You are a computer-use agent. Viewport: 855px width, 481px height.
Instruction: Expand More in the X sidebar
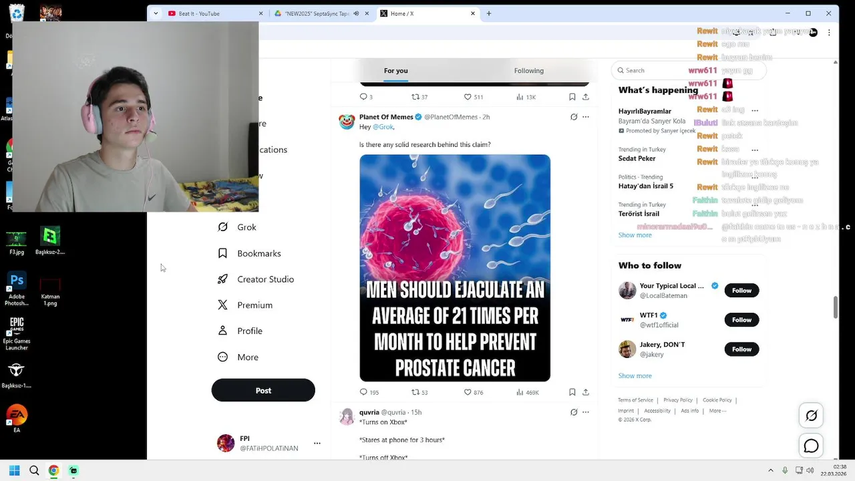[x=238, y=357]
